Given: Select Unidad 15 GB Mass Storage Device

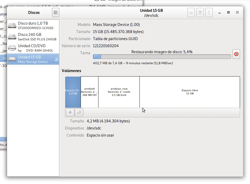Looking at the screenshot, I should 33,59.
